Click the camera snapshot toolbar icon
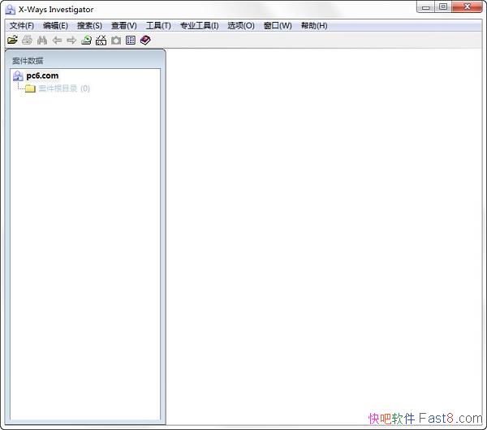487x430 pixels. pyautogui.click(x=116, y=40)
